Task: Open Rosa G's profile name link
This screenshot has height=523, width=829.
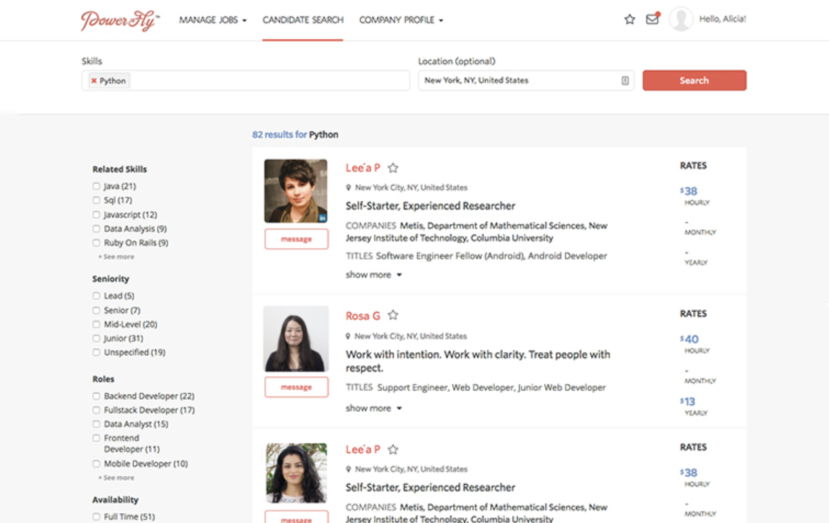Action: pyautogui.click(x=363, y=316)
